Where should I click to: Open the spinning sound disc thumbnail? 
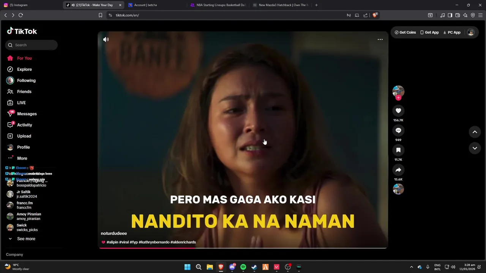click(x=398, y=189)
